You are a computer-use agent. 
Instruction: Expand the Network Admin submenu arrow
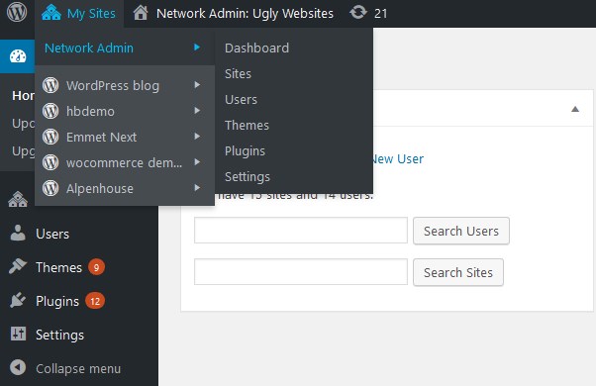pos(197,48)
